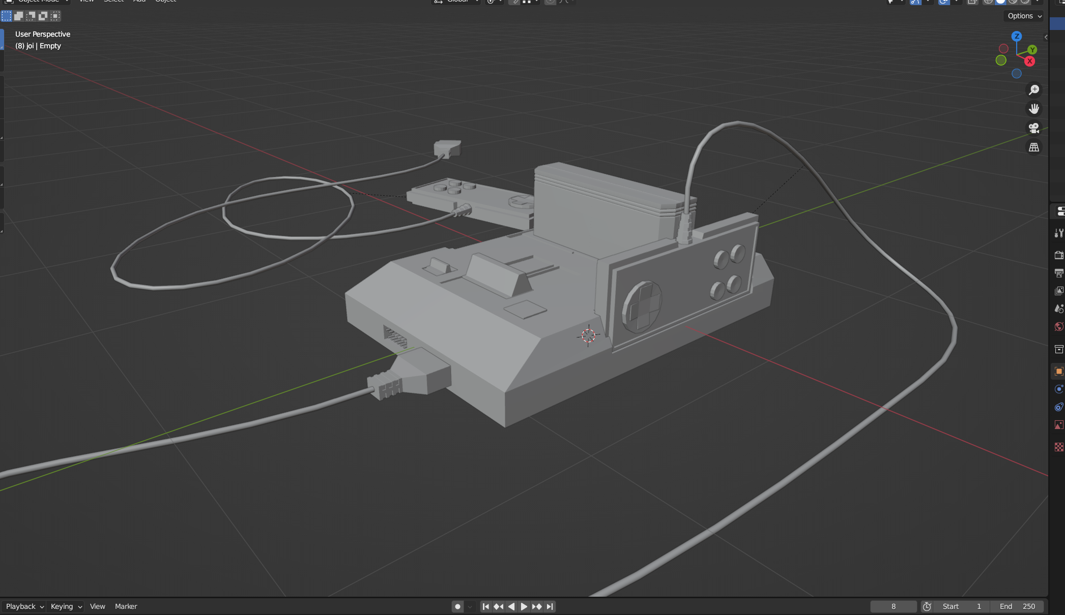Choose the Intersect selection mode icon

pos(55,16)
